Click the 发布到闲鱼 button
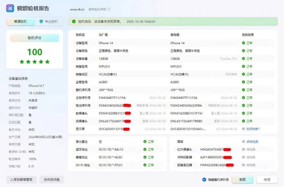 pos(52,180)
